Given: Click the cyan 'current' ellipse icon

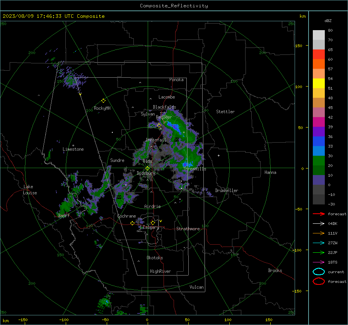Looking at the screenshot, I should (319, 272).
